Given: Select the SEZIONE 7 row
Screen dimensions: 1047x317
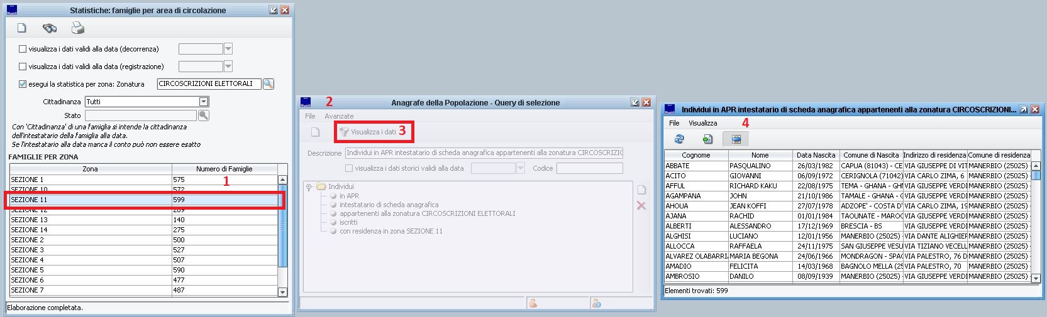Looking at the screenshot, I should point(144,290).
